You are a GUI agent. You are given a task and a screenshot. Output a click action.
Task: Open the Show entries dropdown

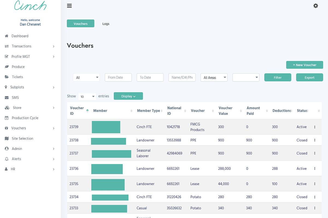[x=87, y=96]
